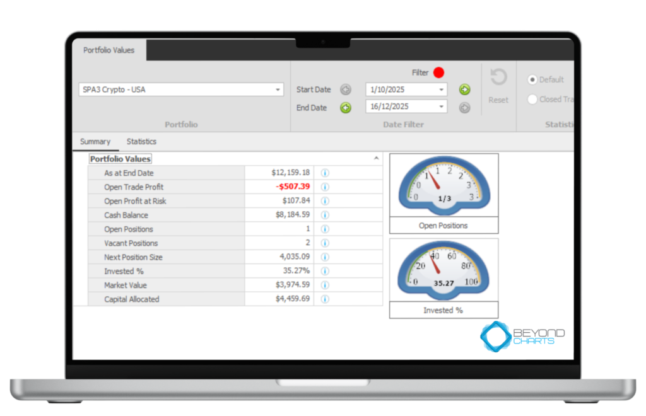Open the End Date picker dropdown
Screen dimensions: 646x416
tap(441, 107)
